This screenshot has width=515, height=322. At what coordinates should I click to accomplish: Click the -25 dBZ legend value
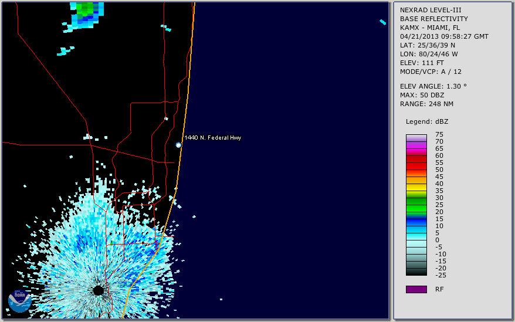(x=441, y=275)
